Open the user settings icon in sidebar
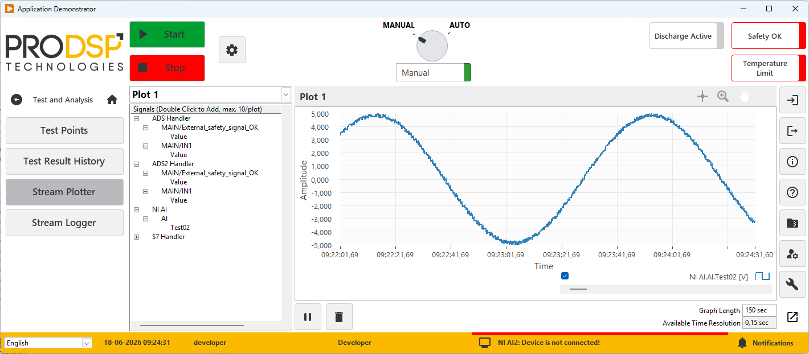This screenshot has width=809, height=354. click(x=792, y=254)
